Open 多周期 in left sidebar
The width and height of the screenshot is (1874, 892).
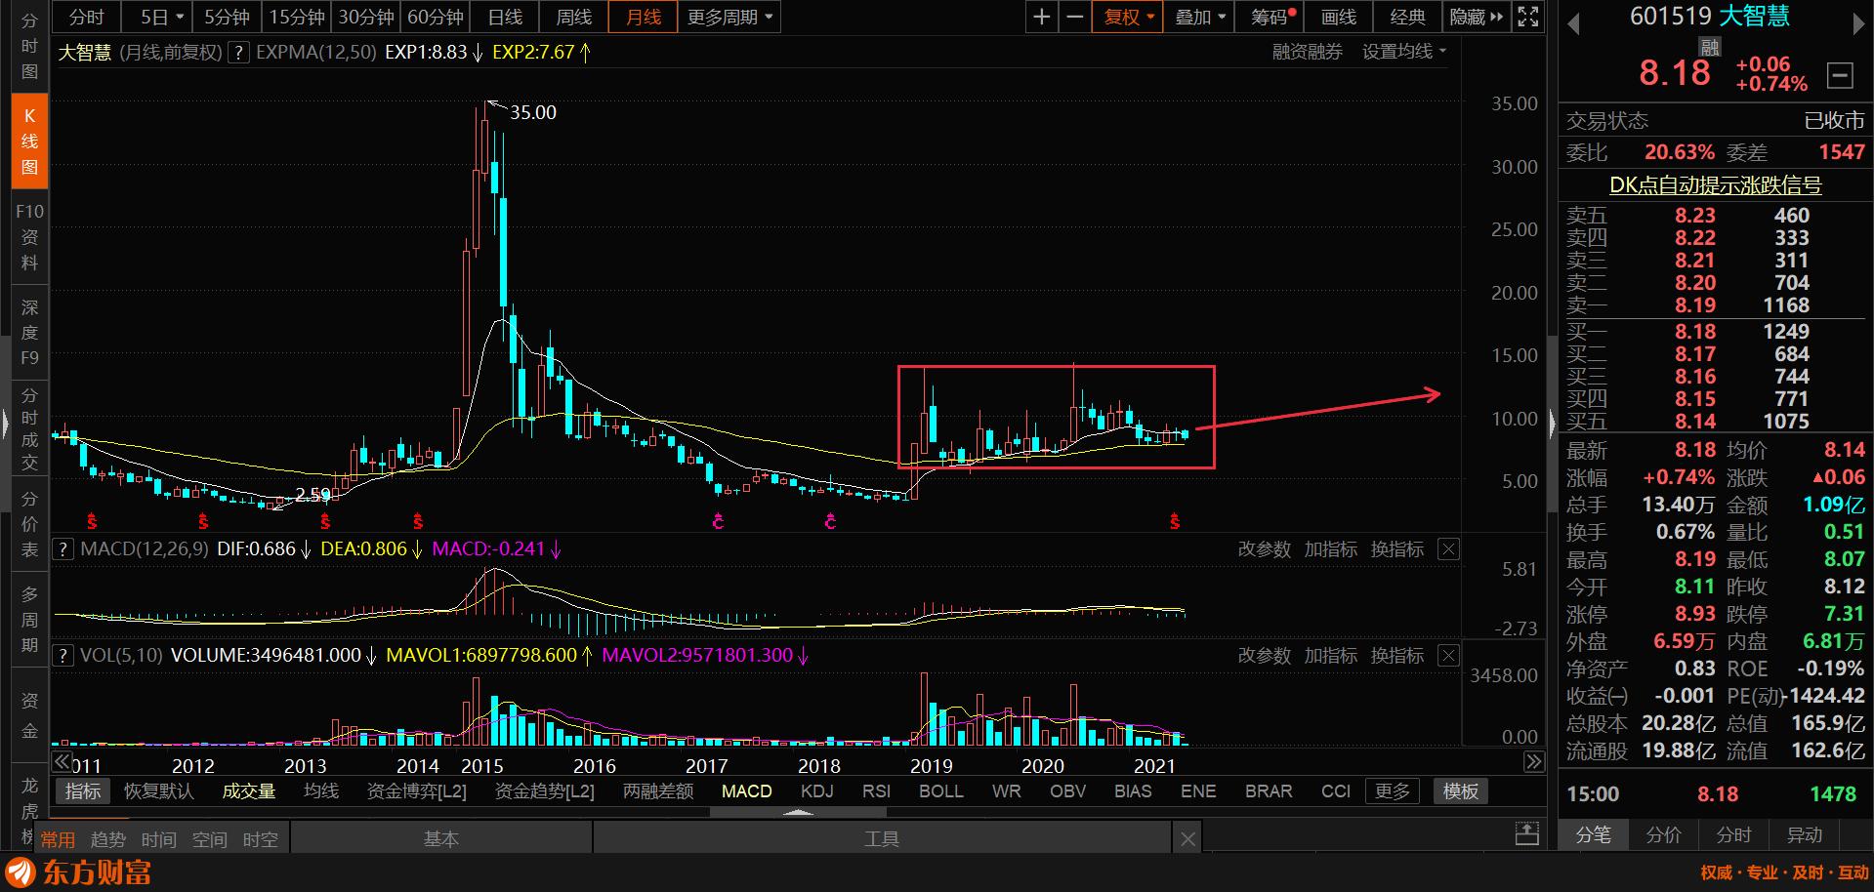point(29,620)
